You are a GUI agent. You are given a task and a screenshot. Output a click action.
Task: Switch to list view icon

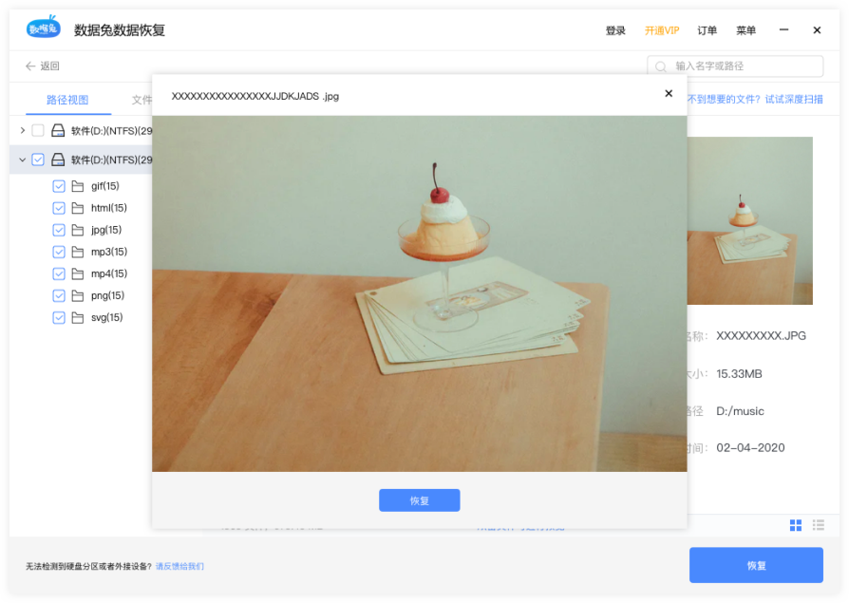tap(818, 525)
